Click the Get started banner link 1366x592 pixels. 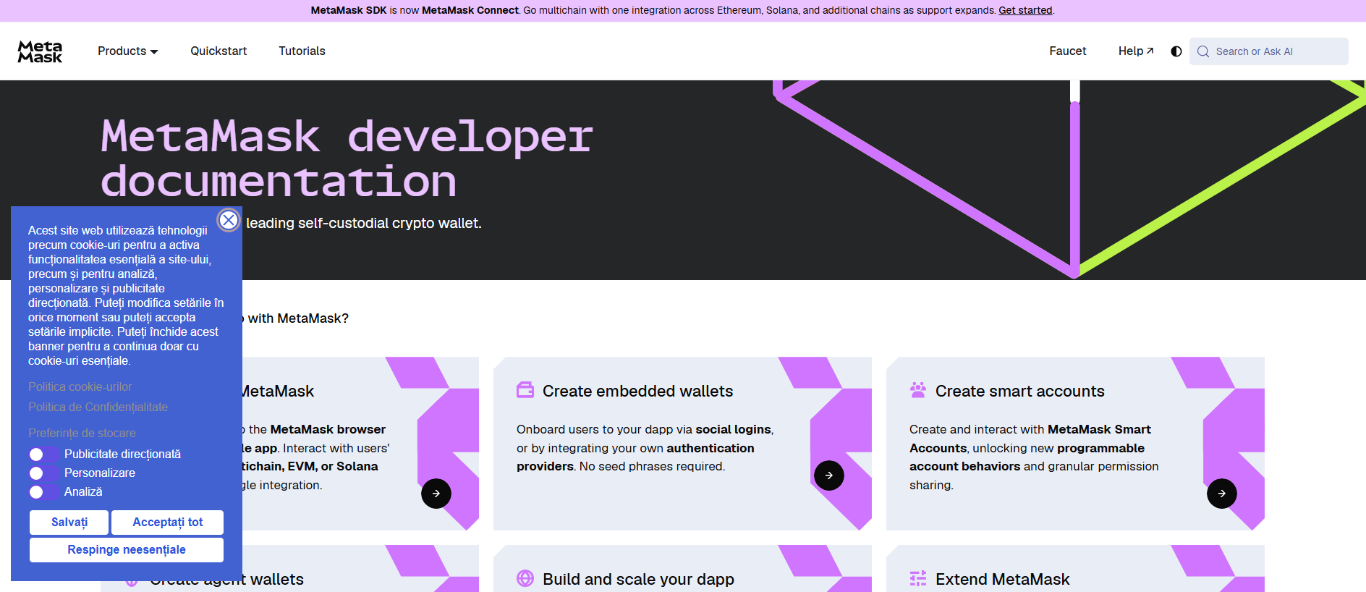pos(1025,10)
